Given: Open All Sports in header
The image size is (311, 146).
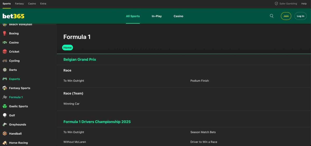Looking at the screenshot, I should pyautogui.click(x=133, y=16).
